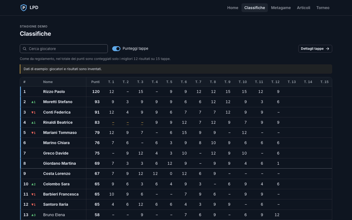Image resolution: width=352 pixels, height=220 pixels.
Task: Click Marino Chiara's T. 7 score of 8
Action: point(200,143)
